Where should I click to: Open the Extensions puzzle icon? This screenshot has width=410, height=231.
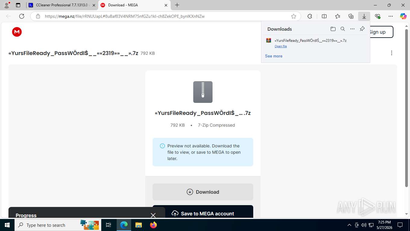tap(310, 16)
